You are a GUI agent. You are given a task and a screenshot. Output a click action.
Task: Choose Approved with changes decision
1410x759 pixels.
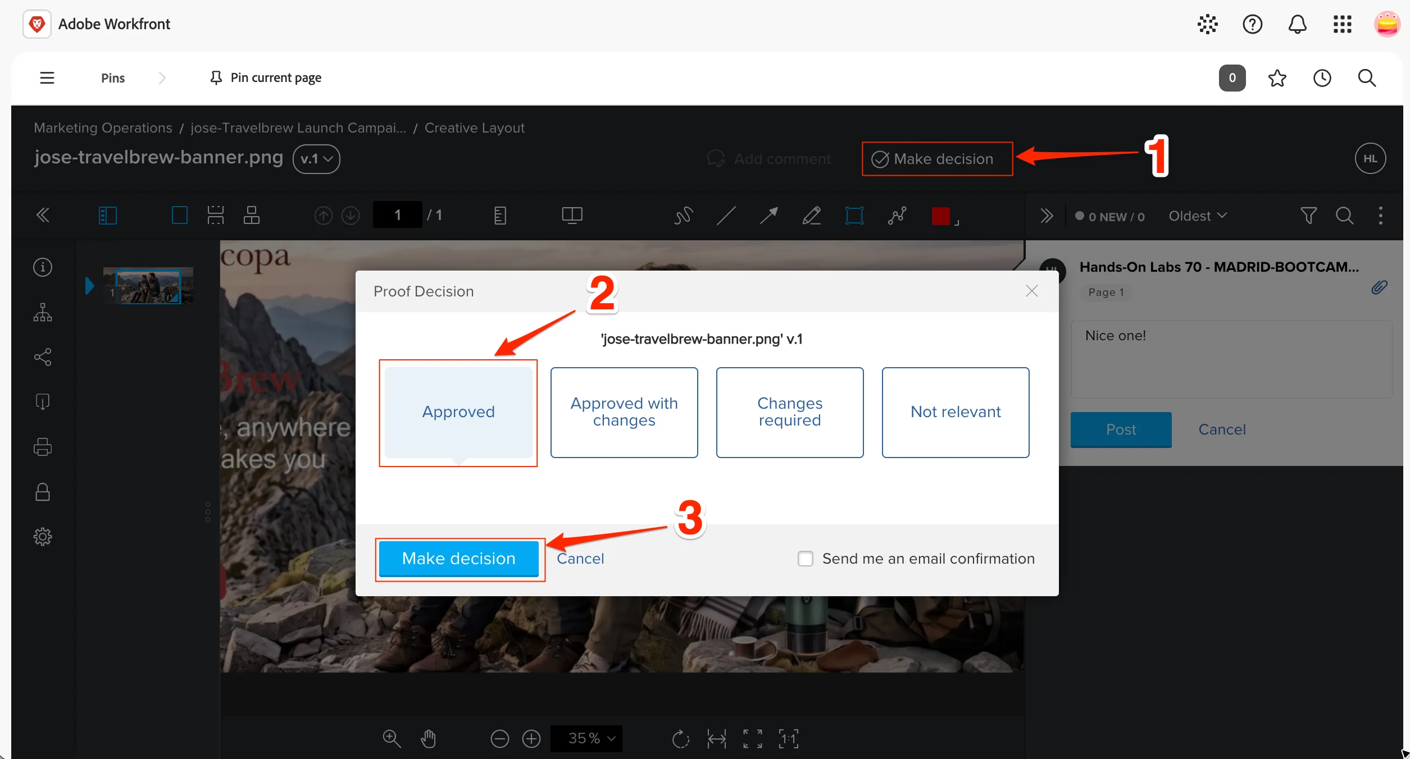coord(624,413)
